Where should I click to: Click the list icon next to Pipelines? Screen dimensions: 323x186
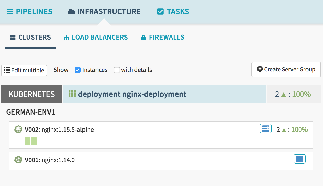(10, 12)
